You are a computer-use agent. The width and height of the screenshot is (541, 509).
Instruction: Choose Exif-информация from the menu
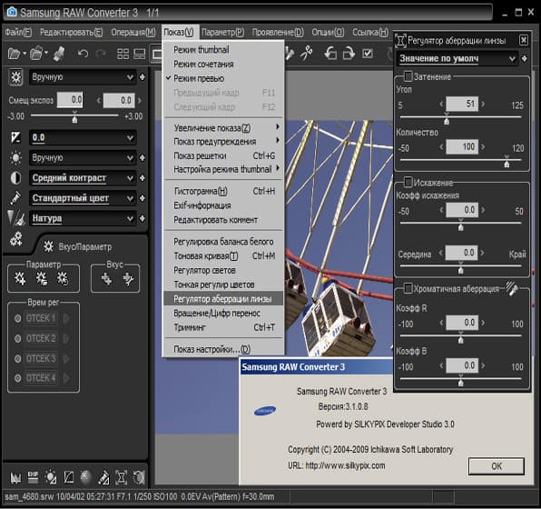223,205
